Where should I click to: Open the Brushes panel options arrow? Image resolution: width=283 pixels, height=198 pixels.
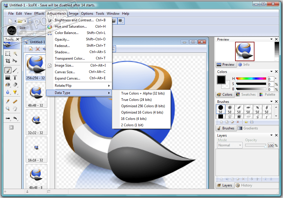tap(271, 101)
